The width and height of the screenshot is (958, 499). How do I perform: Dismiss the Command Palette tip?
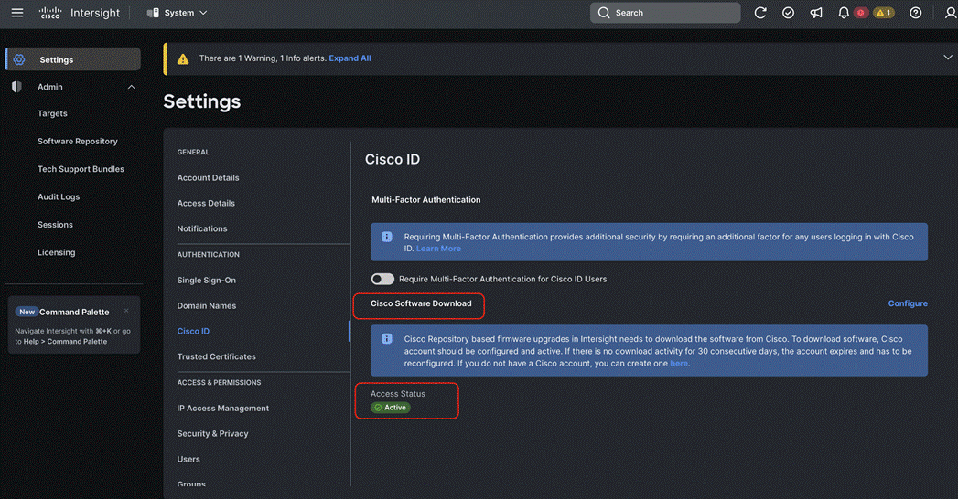tap(126, 311)
